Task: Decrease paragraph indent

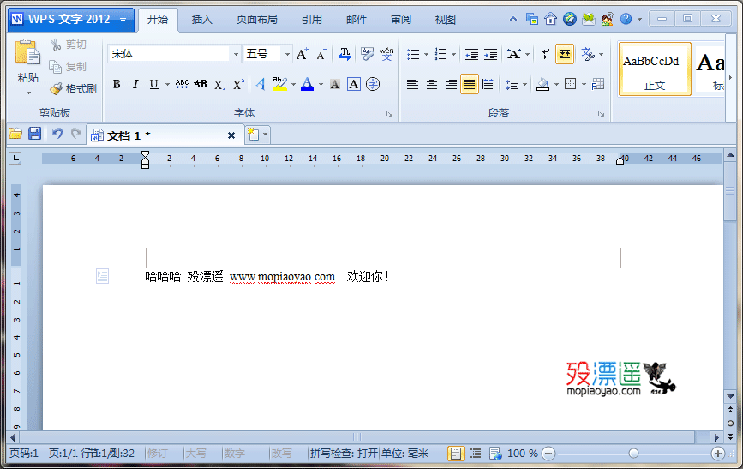Action: [471, 54]
